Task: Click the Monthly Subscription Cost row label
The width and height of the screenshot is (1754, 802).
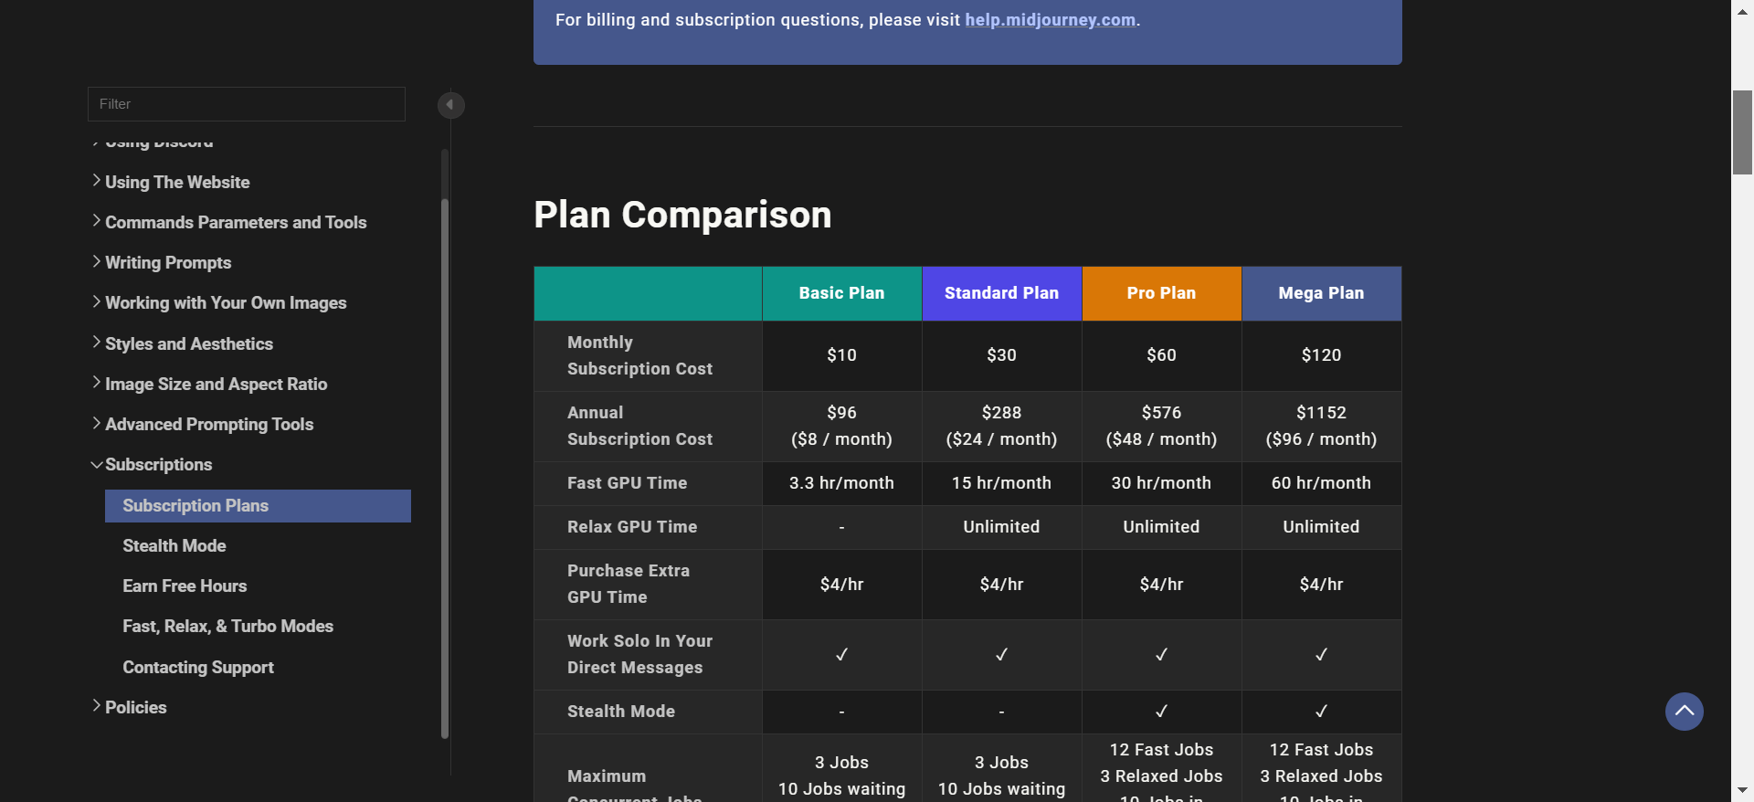Action: [639, 355]
